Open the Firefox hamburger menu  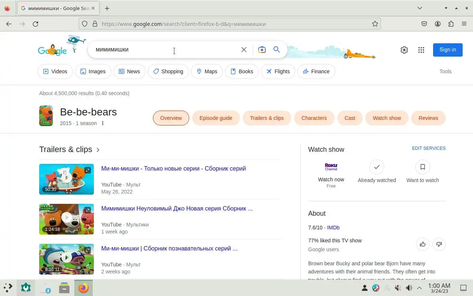tap(464, 24)
